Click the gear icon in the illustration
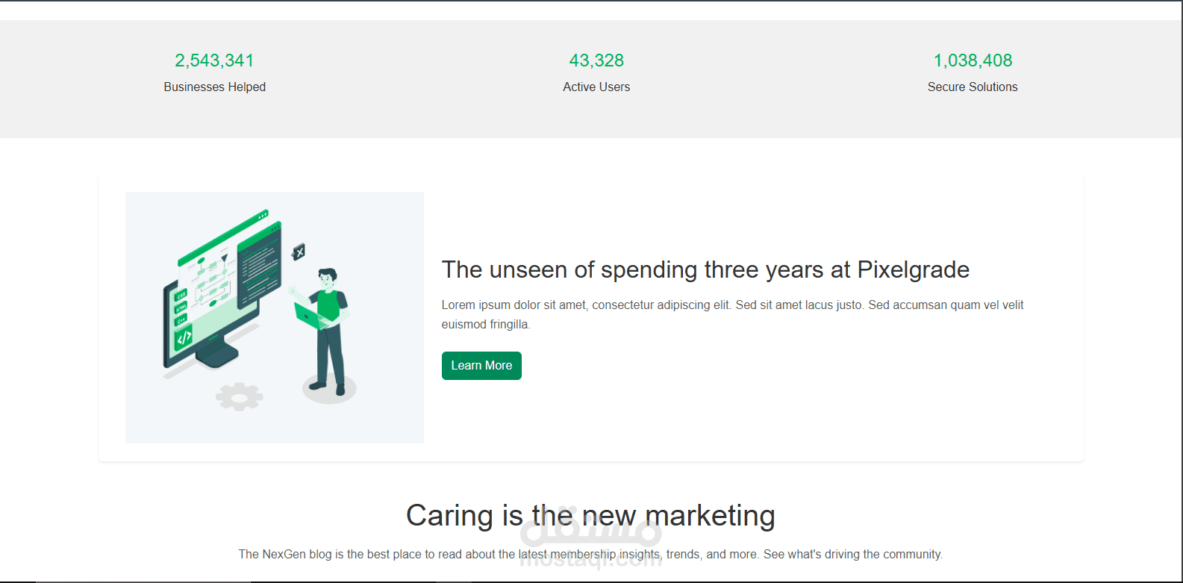The width and height of the screenshot is (1183, 583). point(239,396)
